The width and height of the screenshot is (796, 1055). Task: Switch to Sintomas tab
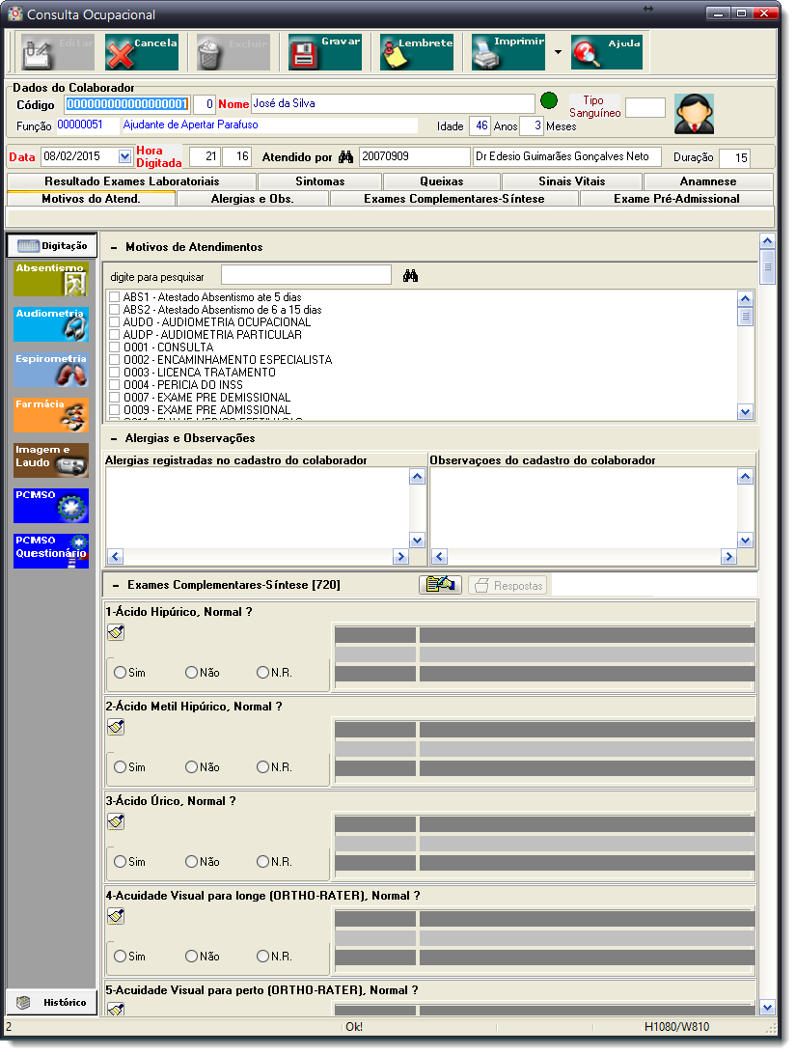[x=320, y=181]
